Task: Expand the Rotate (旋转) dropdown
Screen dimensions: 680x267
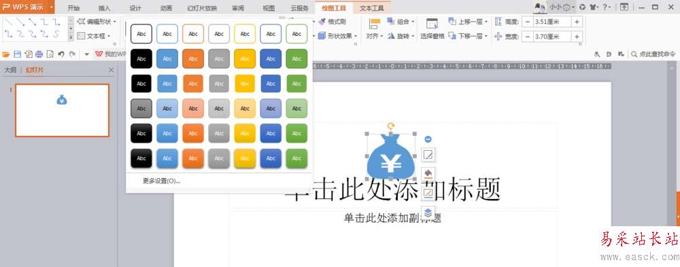Action: 401,36
